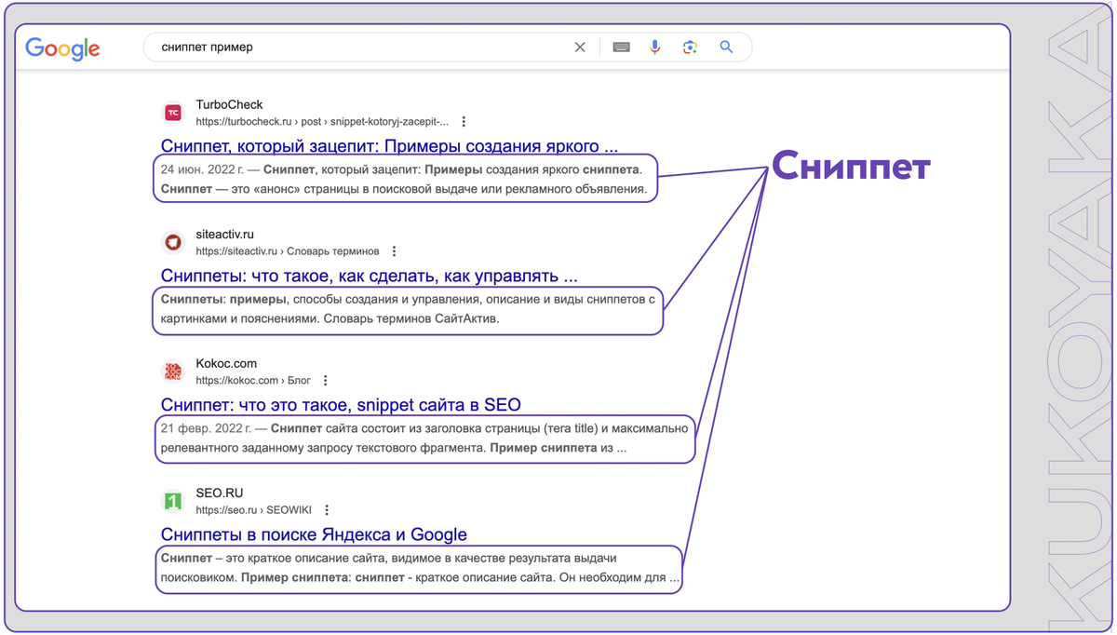The image size is (1117, 635).
Task: Open the Google logo homepage
Action: [x=62, y=48]
